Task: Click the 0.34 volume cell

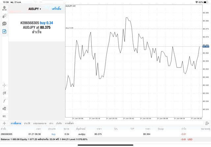Action: coord(67,134)
